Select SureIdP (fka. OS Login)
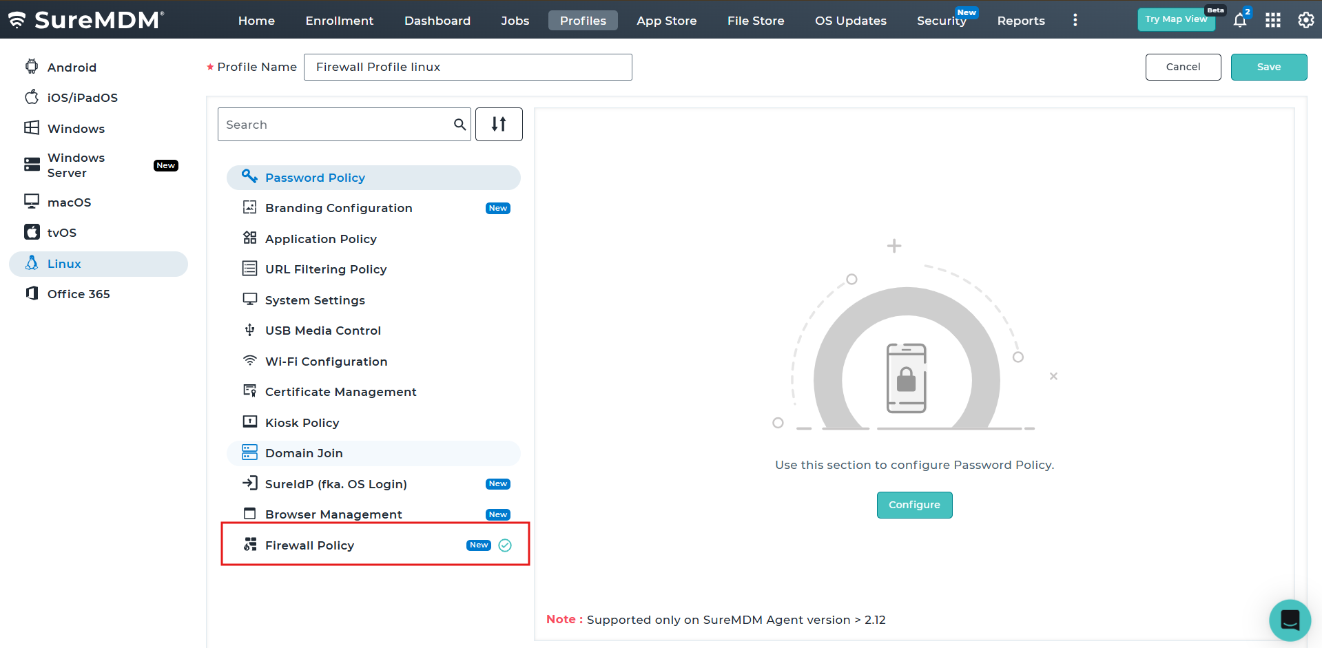The image size is (1322, 648). pyautogui.click(x=373, y=484)
